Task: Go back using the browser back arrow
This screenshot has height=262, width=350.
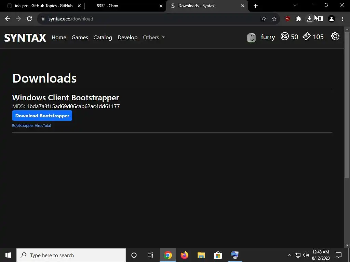Action: click(8, 19)
